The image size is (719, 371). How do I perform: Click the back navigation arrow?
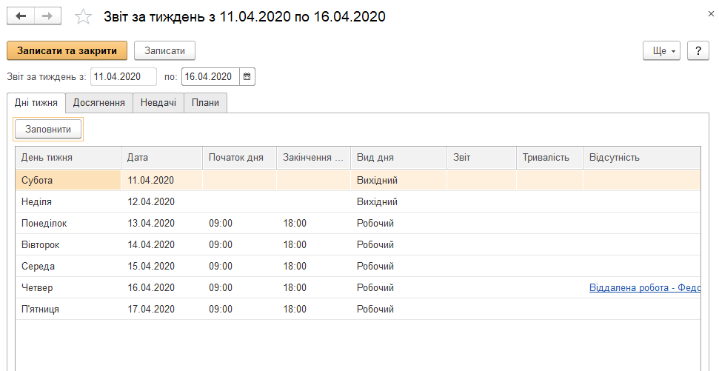pyautogui.click(x=21, y=16)
